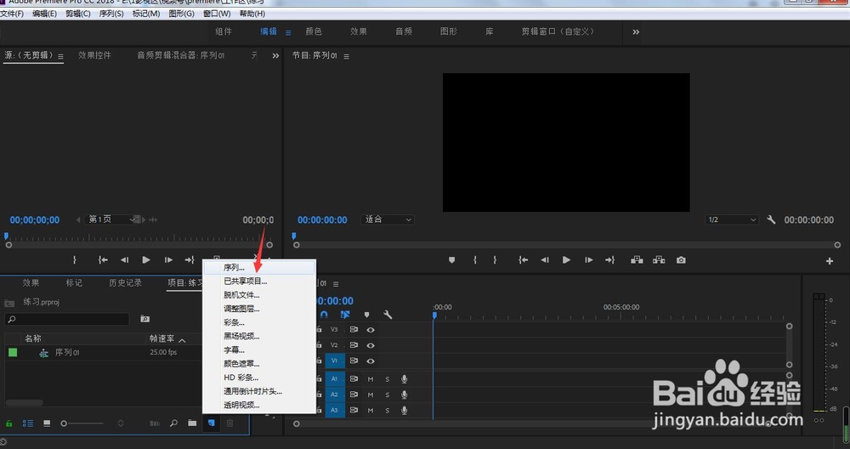Show hidden Source panel tabs via chevrons
Screen dimensions: 850x449
tap(275, 56)
